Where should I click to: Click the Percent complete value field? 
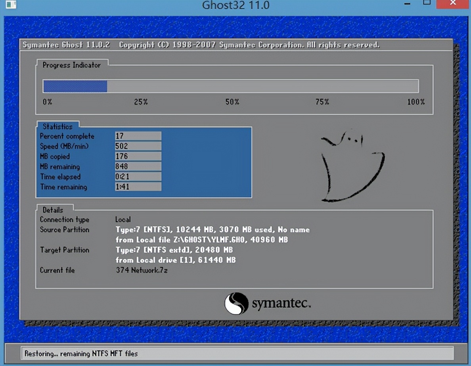(x=137, y=135)
